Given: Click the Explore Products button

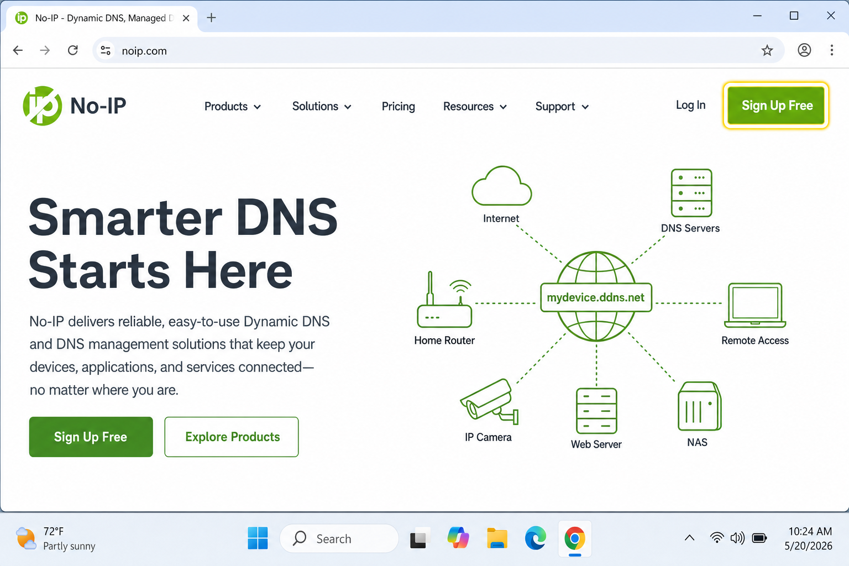Looking at the screenshot, I should coord(232,437).
